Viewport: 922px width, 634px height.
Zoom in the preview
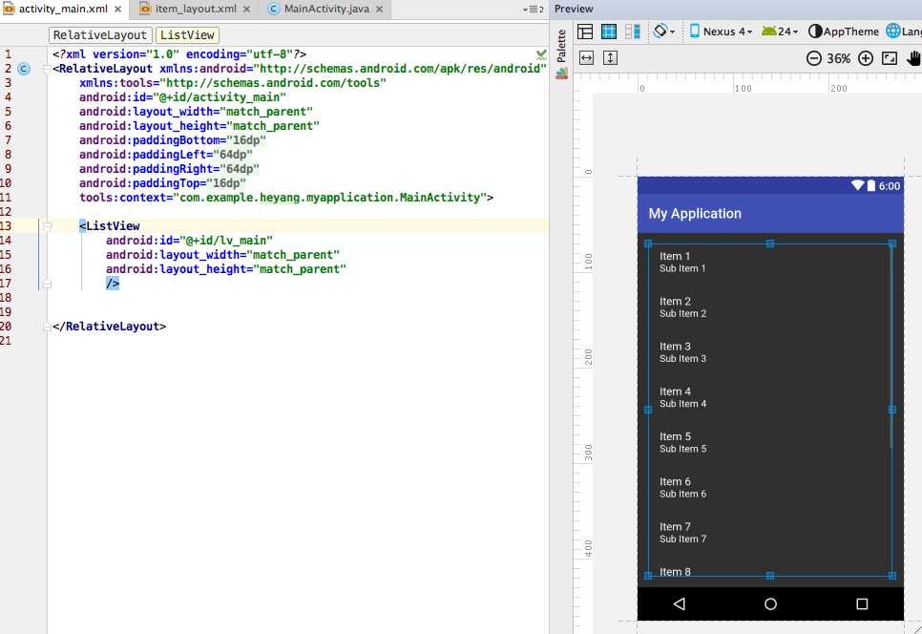click(x=866, y=58)
